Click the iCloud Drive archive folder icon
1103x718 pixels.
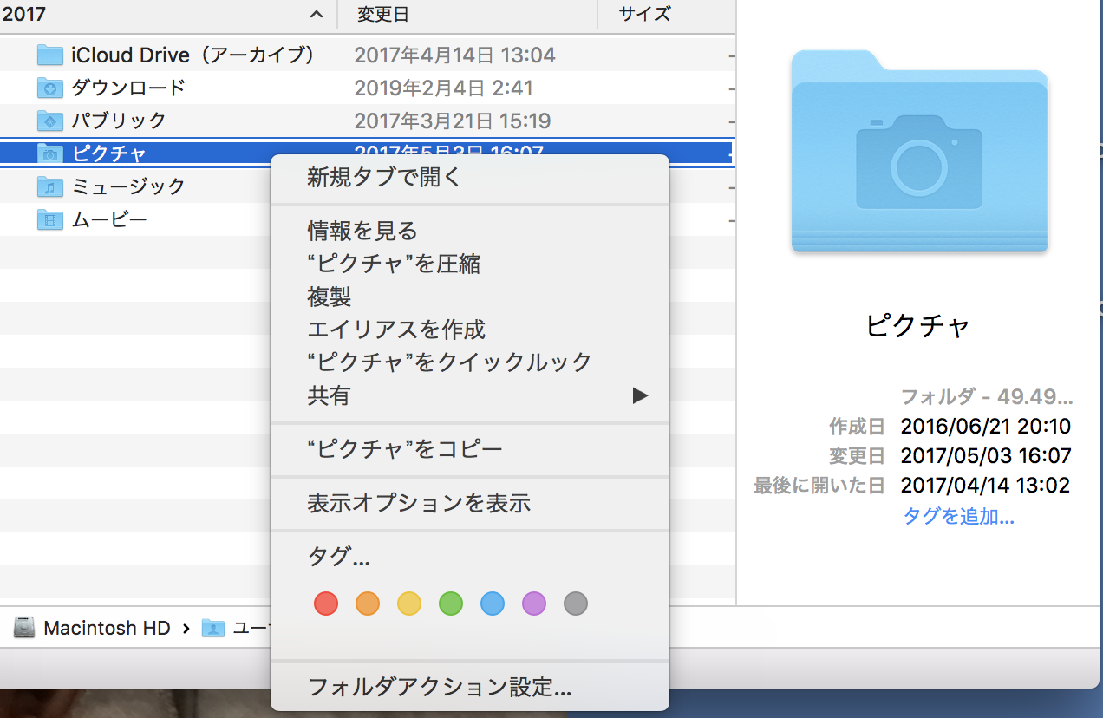(x=50, y=55)
